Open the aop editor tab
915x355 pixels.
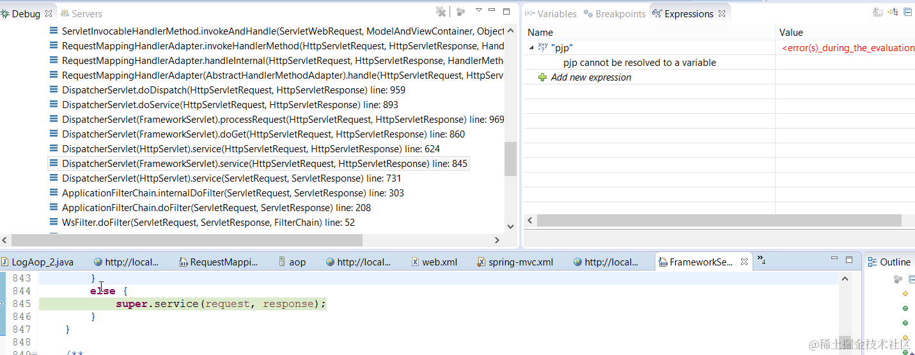pos(292,262)
